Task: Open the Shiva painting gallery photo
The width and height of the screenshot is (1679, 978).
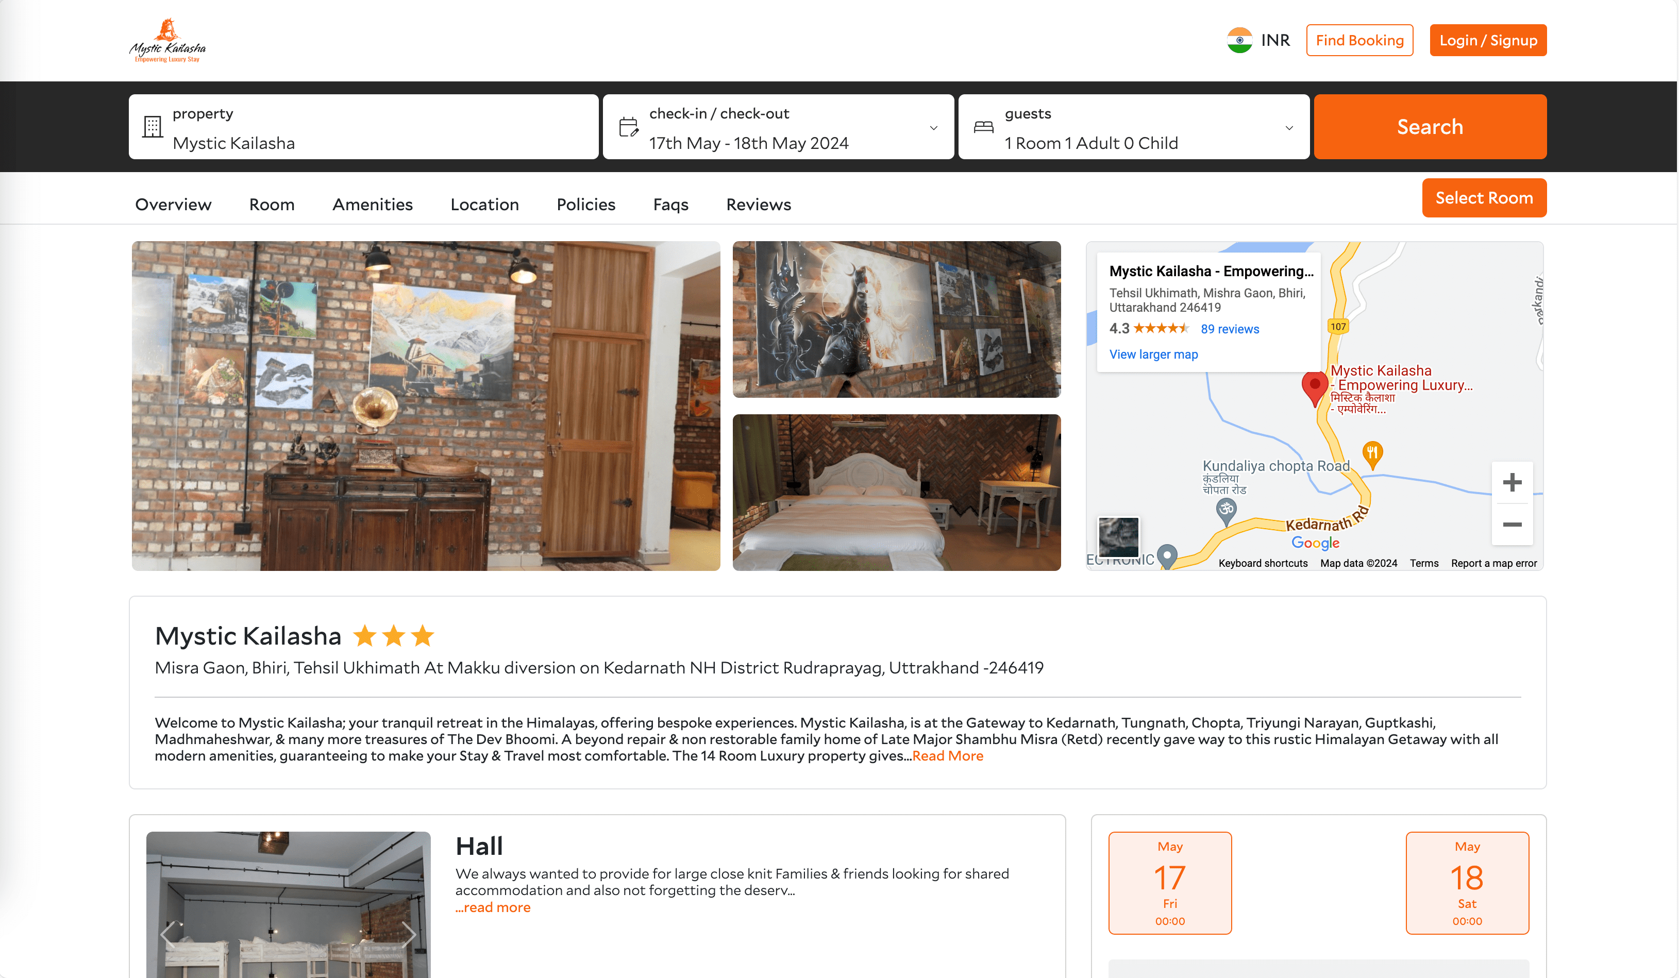Action: (896, 319)
